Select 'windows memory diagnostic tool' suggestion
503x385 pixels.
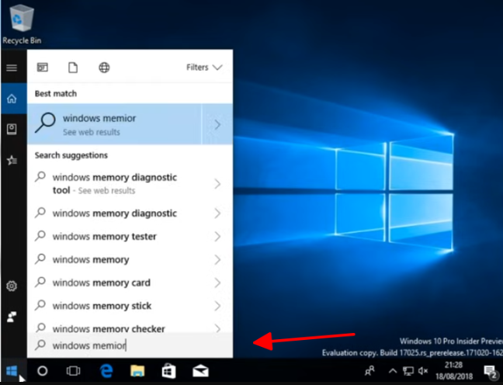(x=115, y=183)
